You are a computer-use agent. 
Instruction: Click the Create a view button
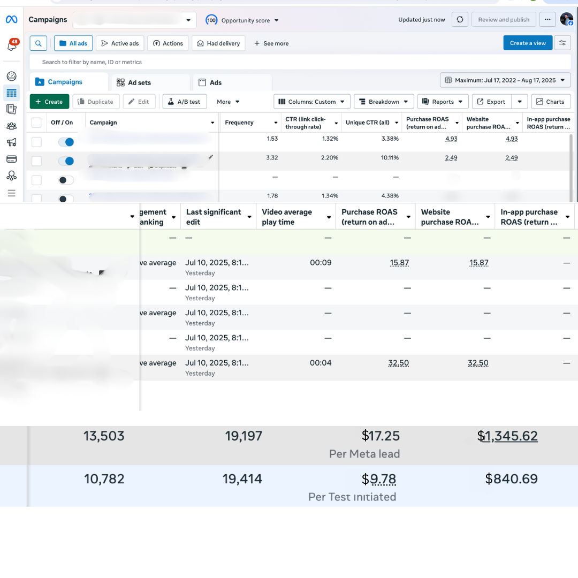(x=528, y=43)
